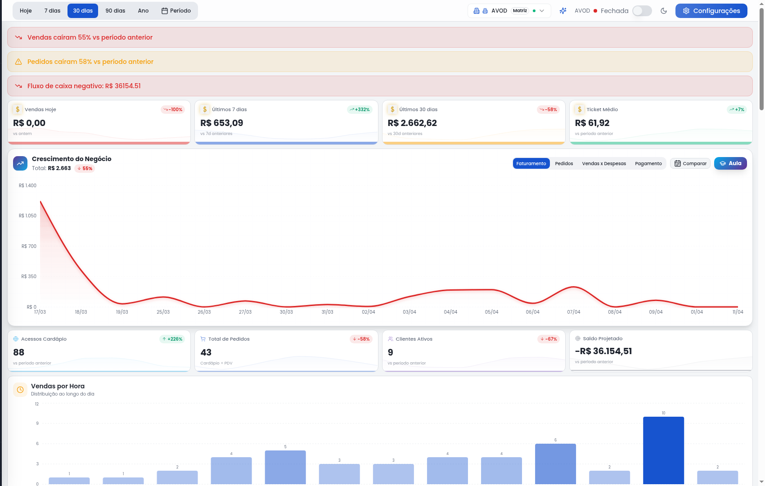The width and height of the screenshot is (765, 486).
Task: Click the R$ 0,00 Vendas Hoje value
Action: (29, 123)
